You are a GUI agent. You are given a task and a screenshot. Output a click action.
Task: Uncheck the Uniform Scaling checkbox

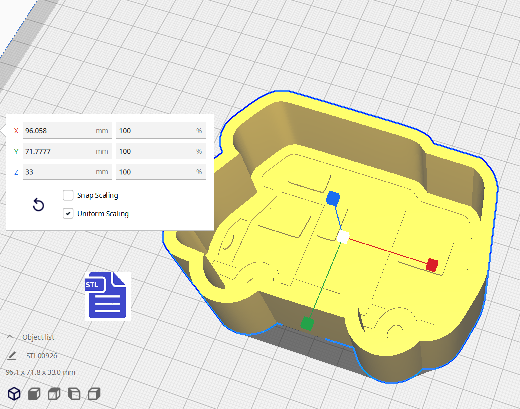click(x=68, y=213)
